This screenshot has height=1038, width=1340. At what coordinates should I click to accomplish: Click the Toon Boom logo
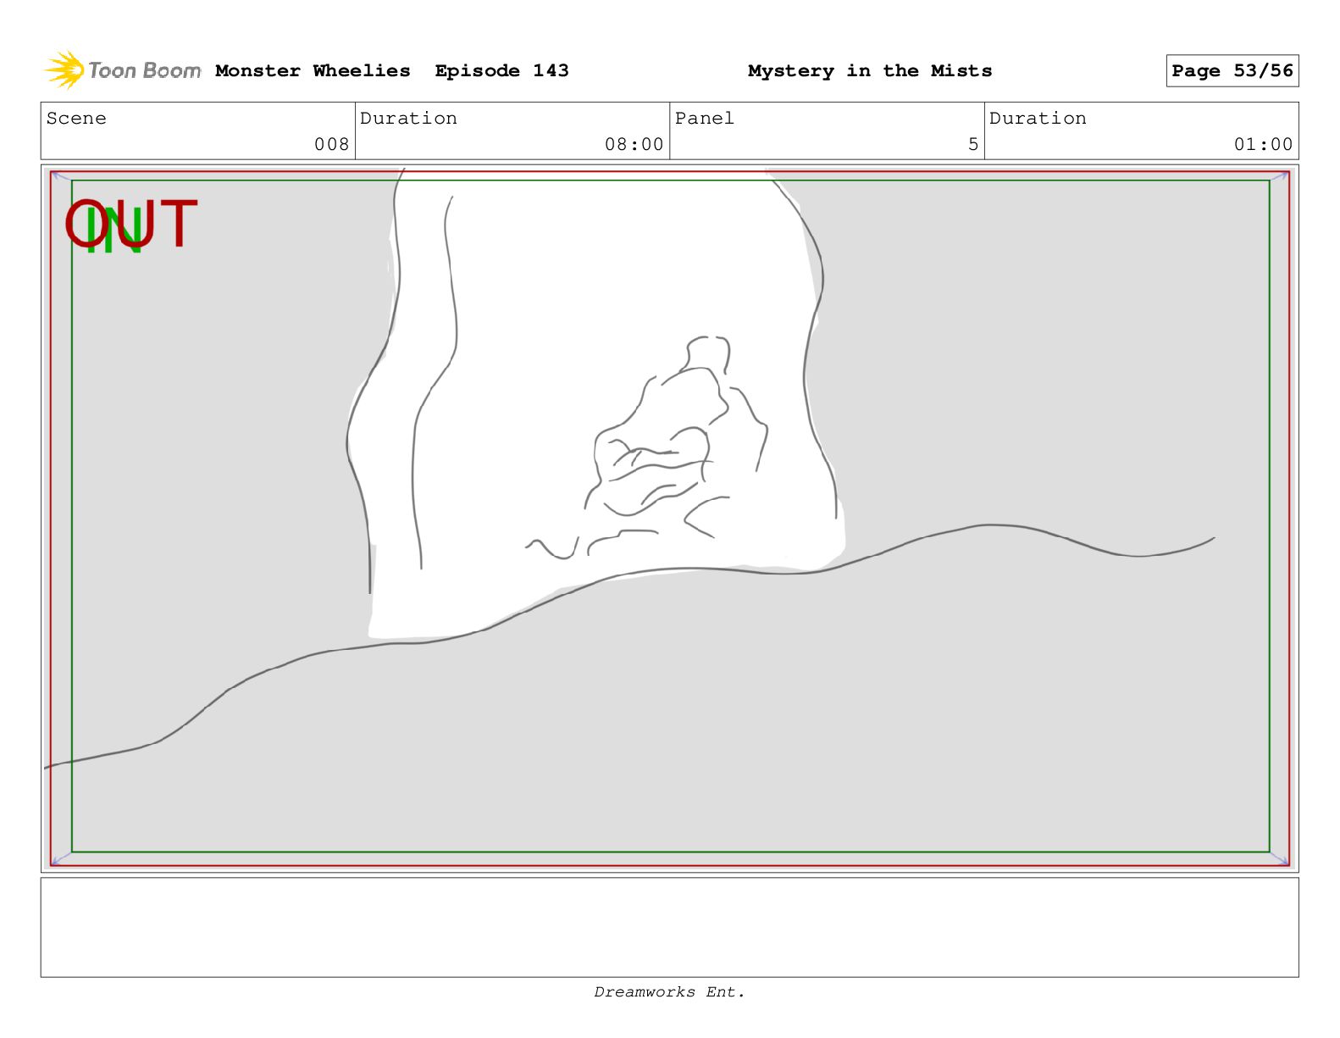point(123,70)
